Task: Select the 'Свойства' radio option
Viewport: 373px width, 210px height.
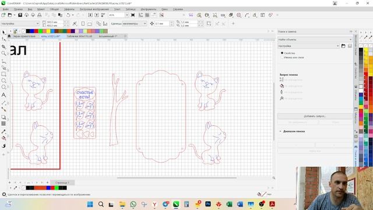Action: [282, 53]
